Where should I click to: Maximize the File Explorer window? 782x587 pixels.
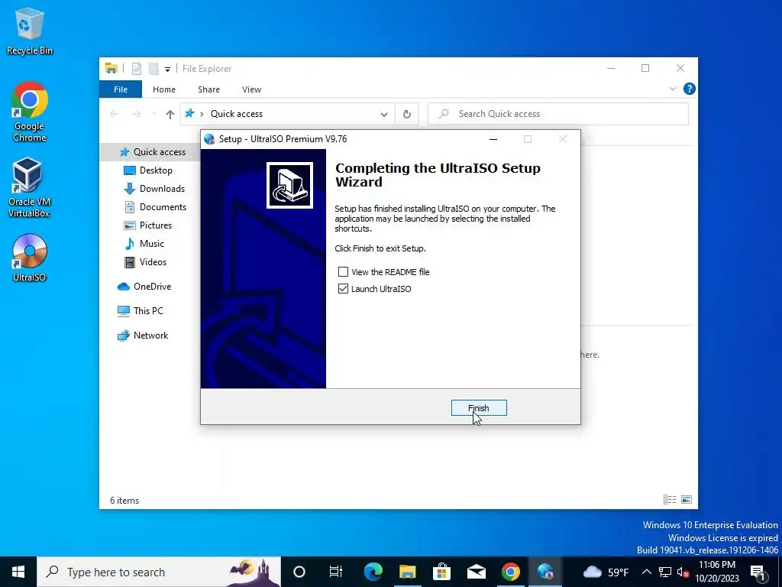pos(645,68)
